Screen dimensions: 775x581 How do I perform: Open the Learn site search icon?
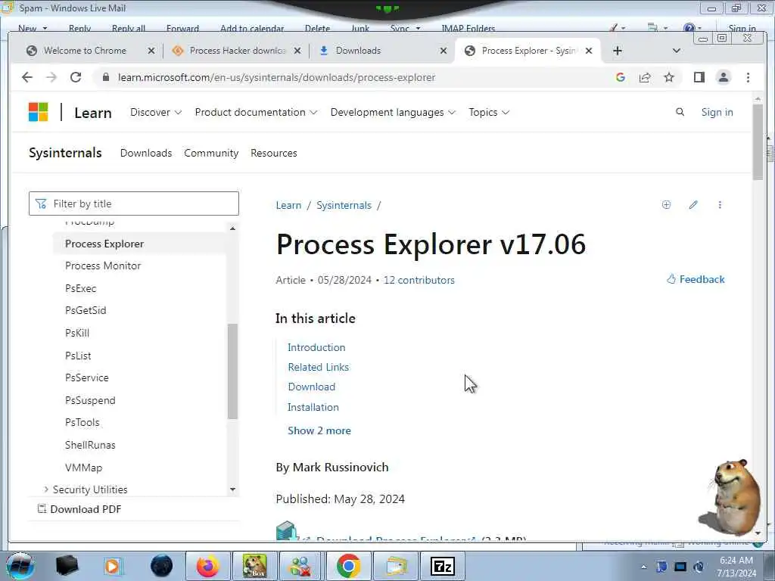pyautogui.click(x=680, y=112)
